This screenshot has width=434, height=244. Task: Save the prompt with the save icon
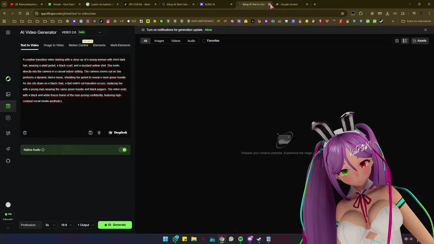91,133
